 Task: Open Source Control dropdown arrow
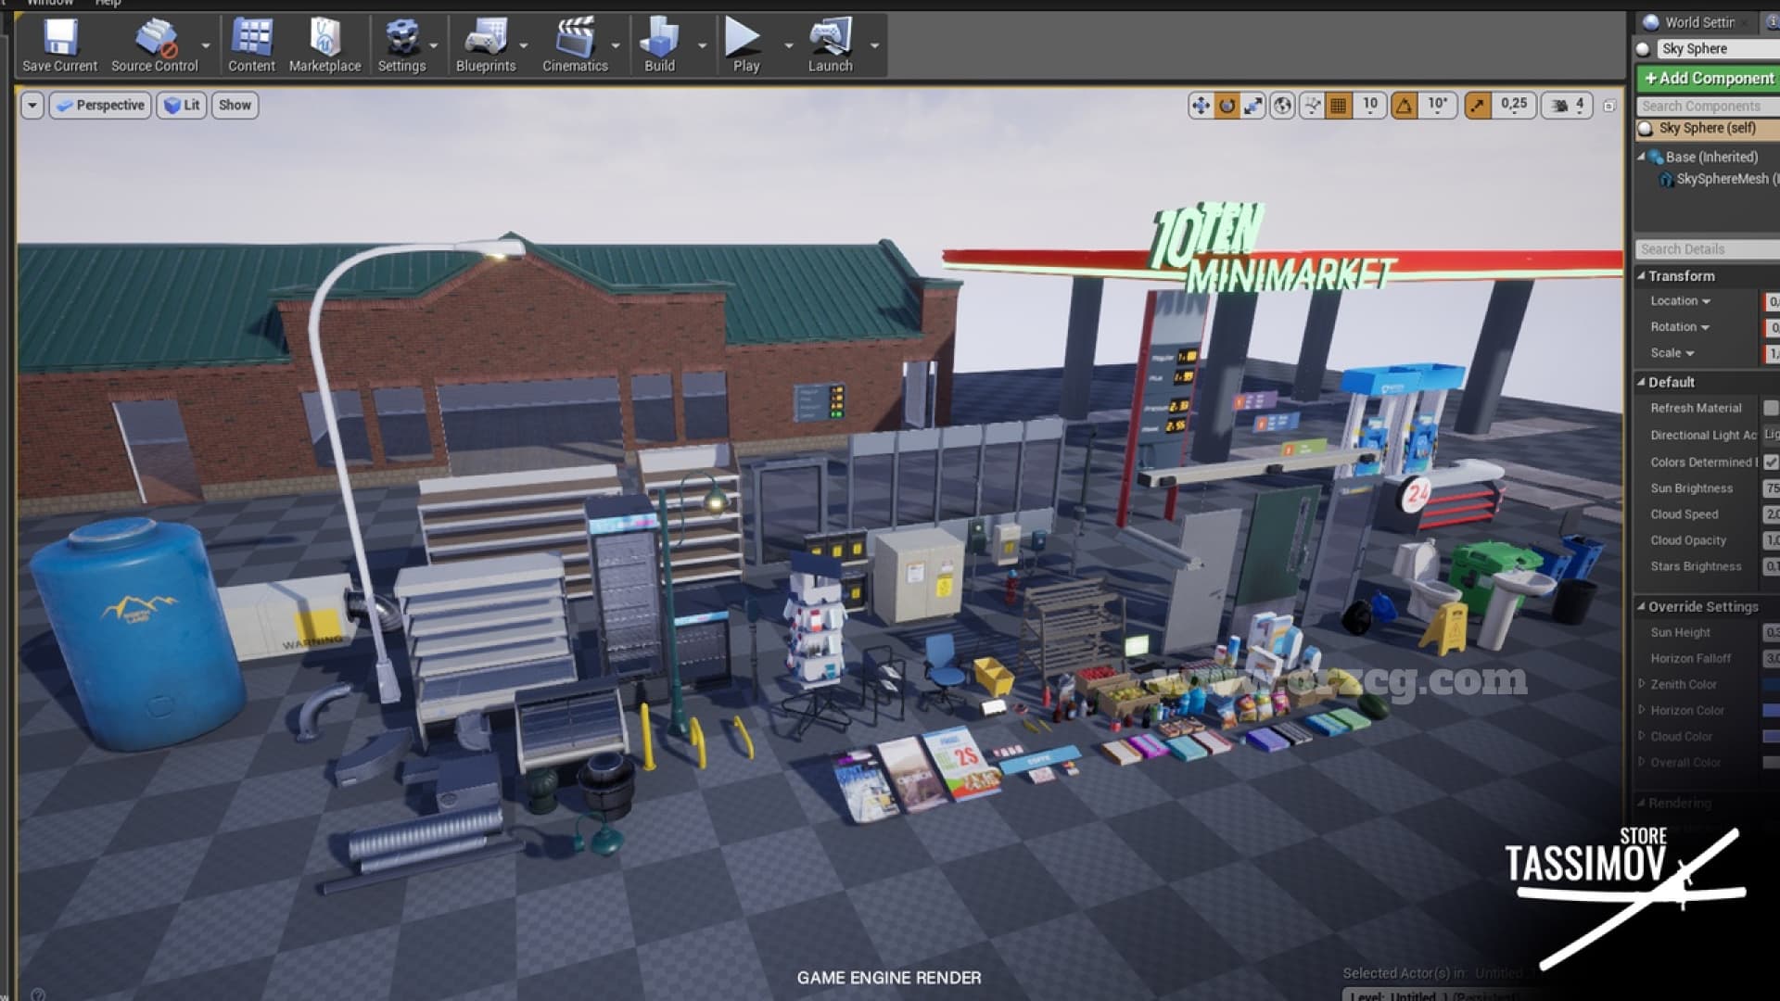[x=206, y=45]
